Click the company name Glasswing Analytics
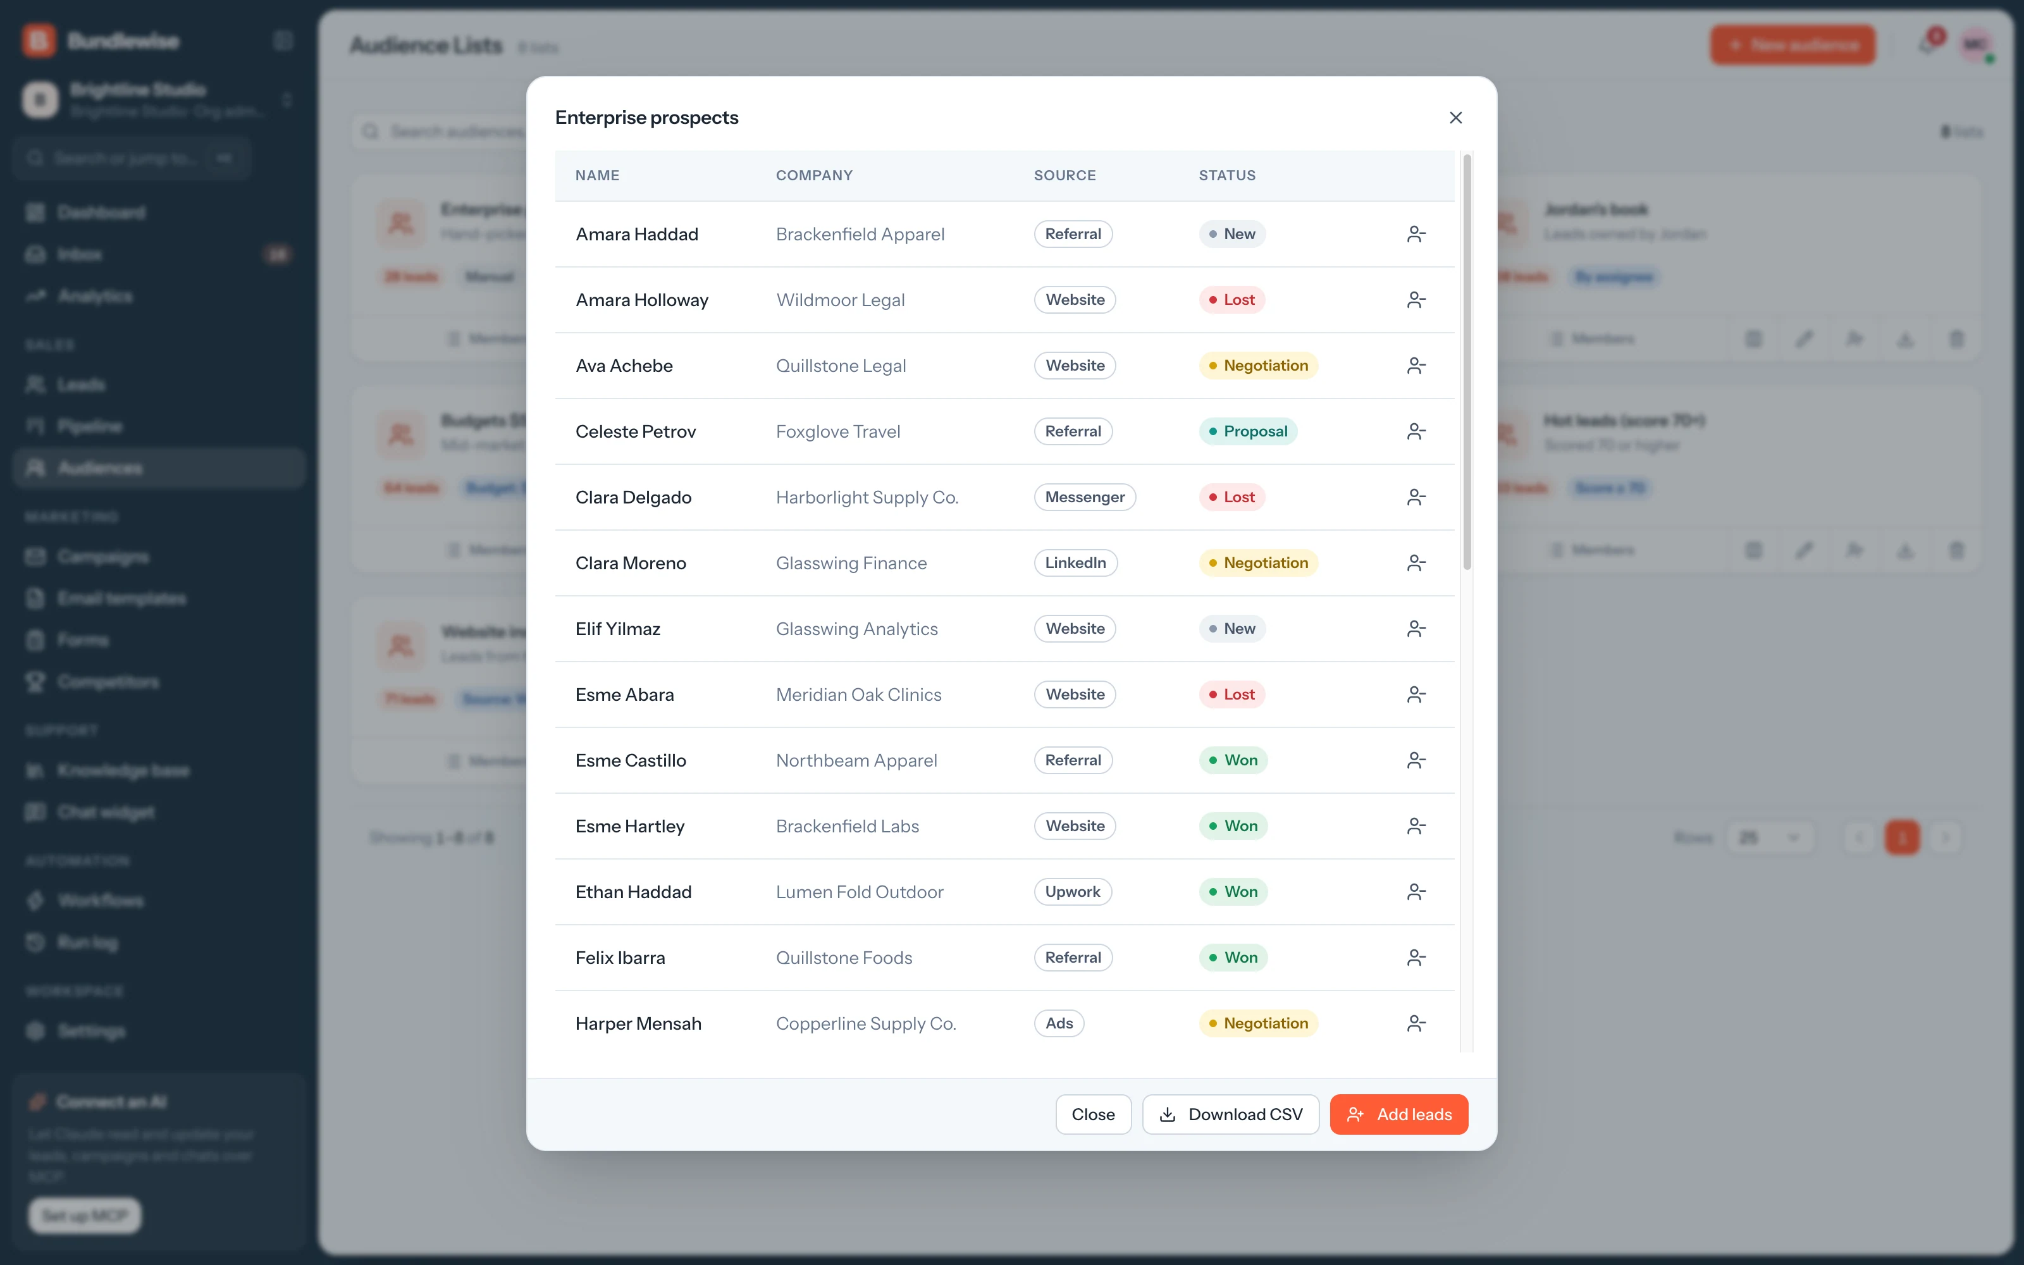The height and width of the screenshot is (1265, 2024). click(856, 629)
